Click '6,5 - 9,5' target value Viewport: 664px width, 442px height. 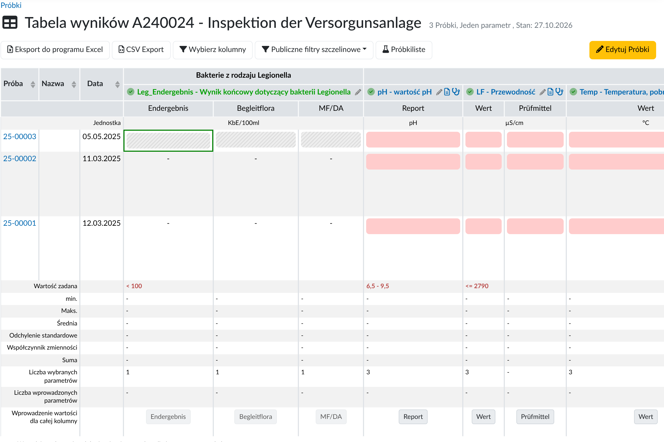pyautogui.click(x=377, y=286)
